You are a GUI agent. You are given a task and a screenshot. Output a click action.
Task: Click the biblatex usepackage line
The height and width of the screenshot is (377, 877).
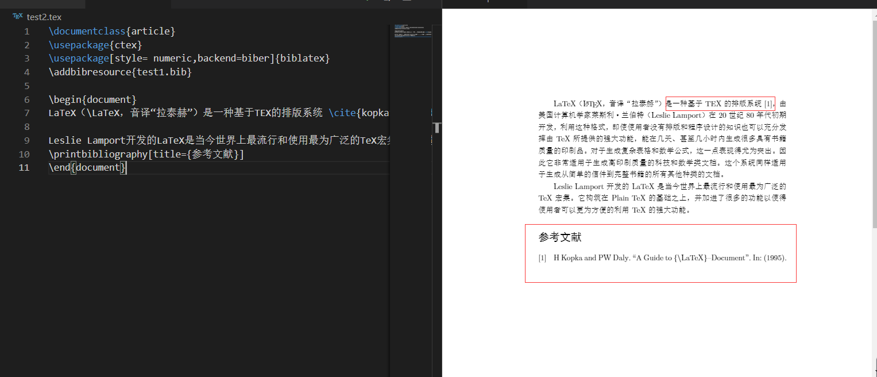[x=190, y=58]
